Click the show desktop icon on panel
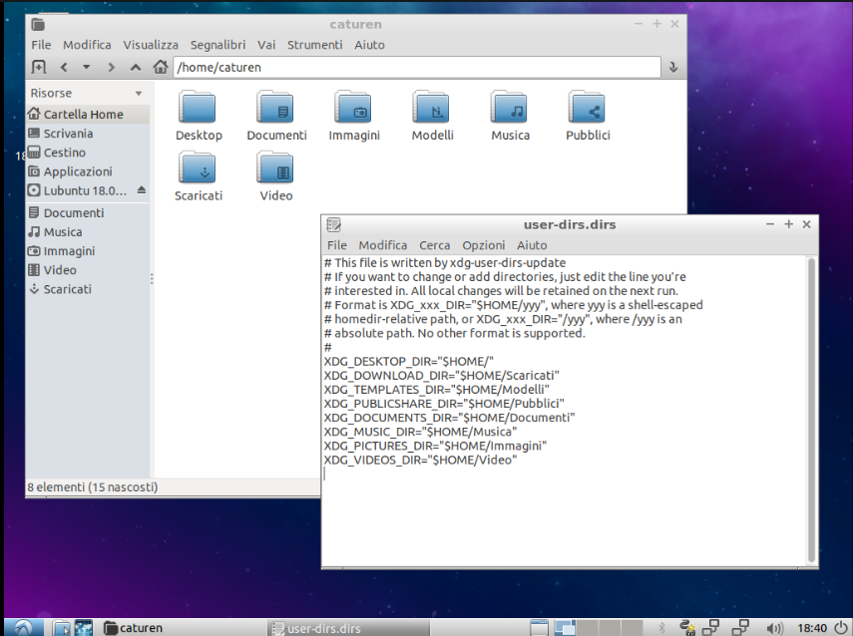 point(539,628)
